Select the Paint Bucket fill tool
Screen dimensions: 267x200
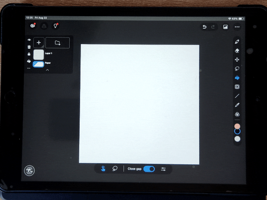coord(237,78)
